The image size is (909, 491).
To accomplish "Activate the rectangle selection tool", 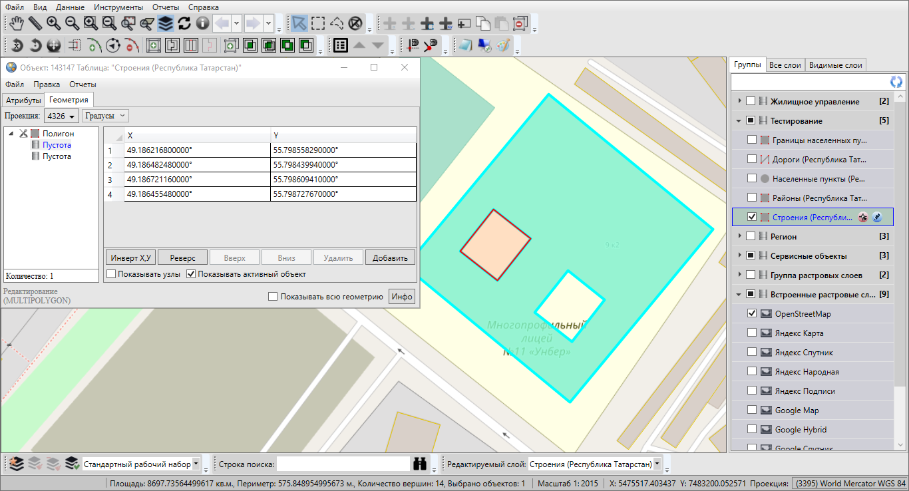I will tap(318, 23).
